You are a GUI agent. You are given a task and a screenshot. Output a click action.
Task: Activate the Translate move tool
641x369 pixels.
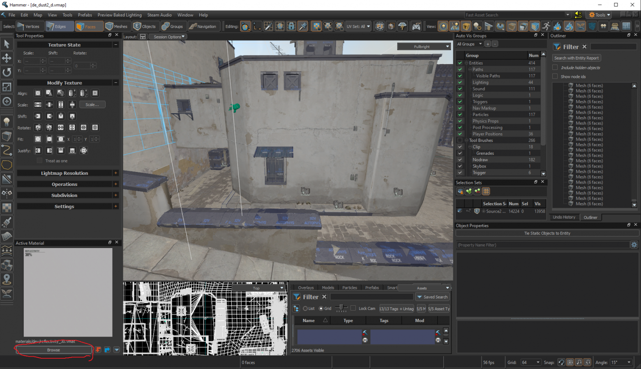(x=7, y=58)
